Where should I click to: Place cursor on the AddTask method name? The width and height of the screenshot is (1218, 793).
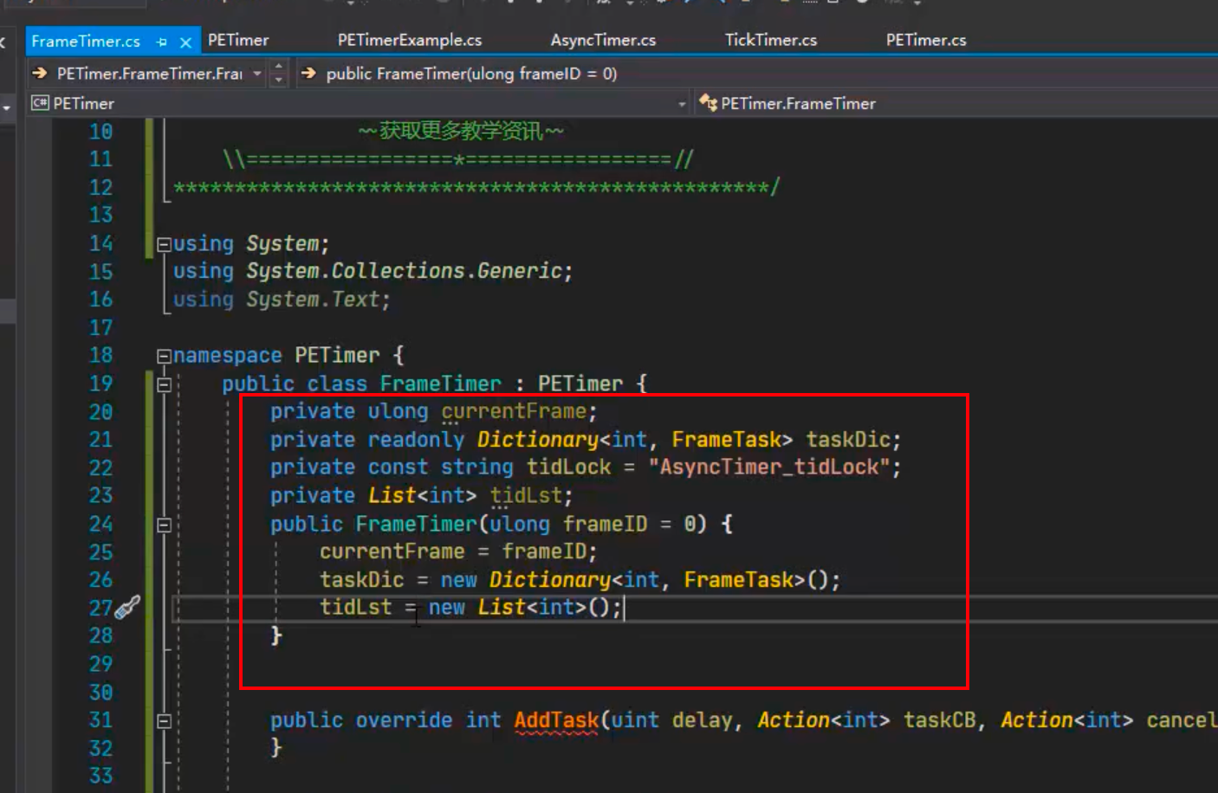pos(556,720)
